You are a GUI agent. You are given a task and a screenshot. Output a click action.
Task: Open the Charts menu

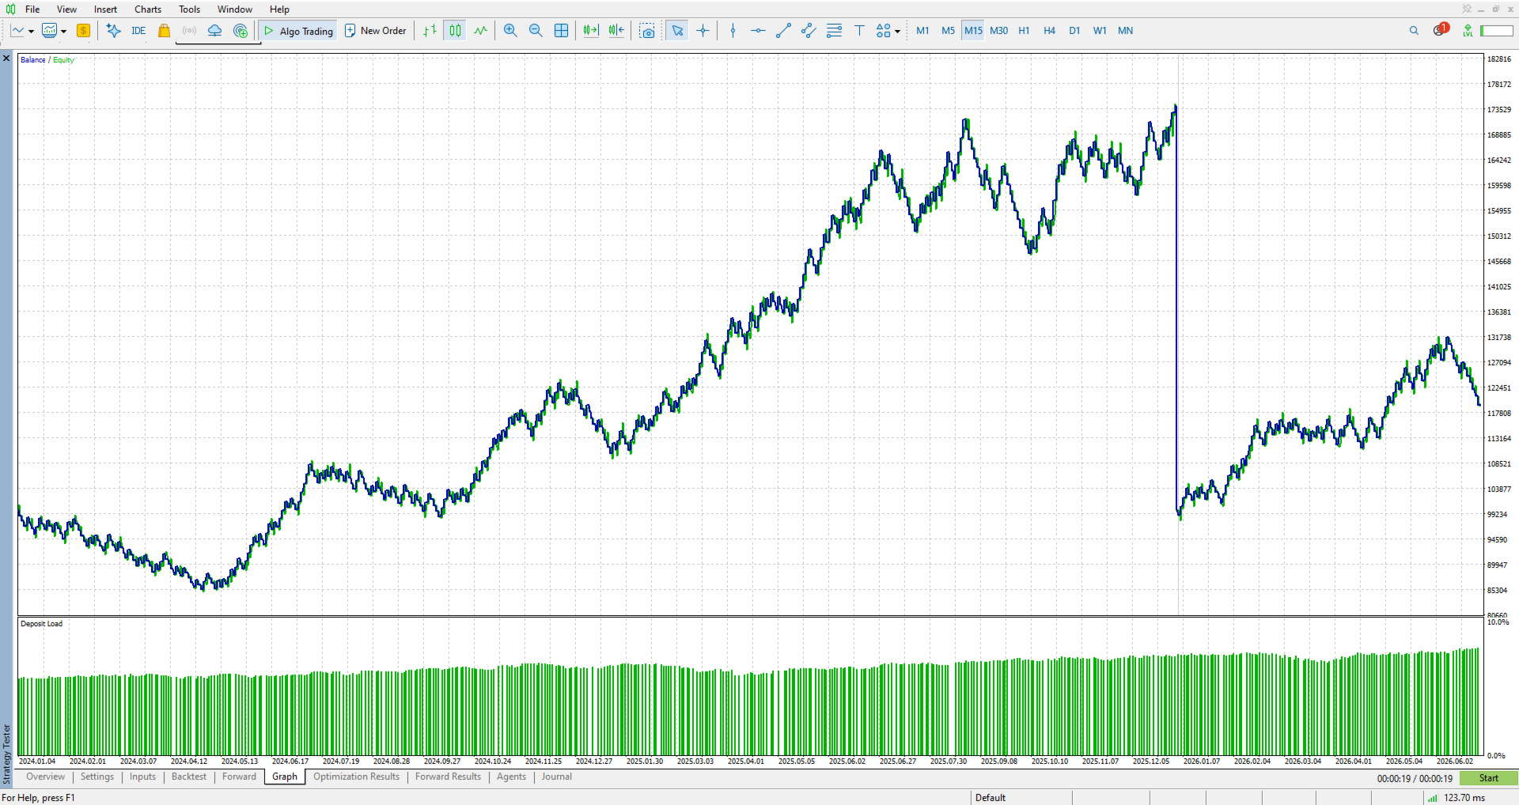(x=148, y=9)
